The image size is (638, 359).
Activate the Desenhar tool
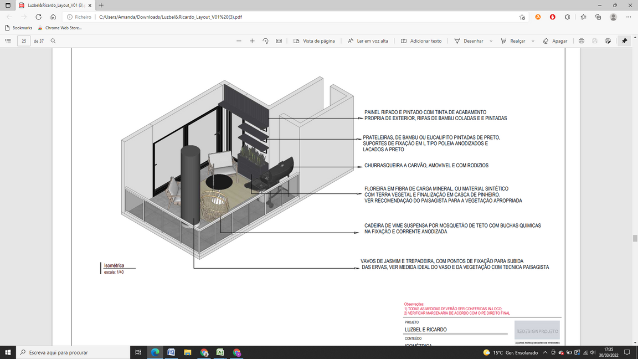pyautogui.click(x=469, y=40)
